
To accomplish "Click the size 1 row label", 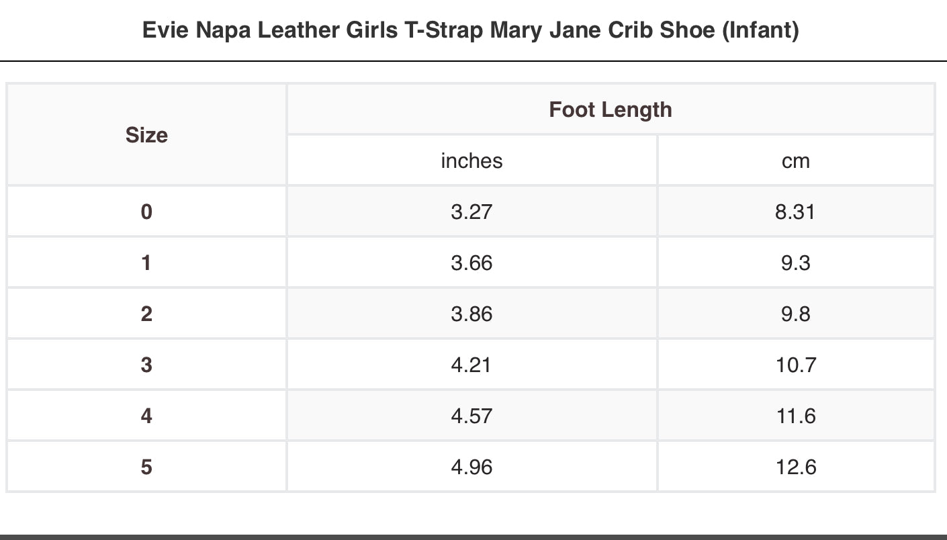I will [146, 263].
